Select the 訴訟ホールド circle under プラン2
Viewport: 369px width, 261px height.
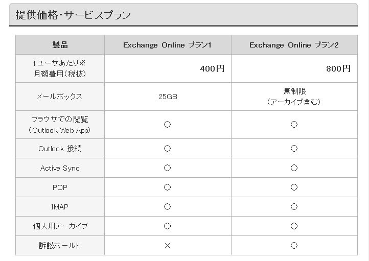[294, 246]
